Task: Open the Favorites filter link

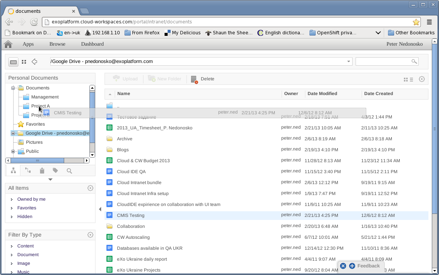Action: click(26, 208)
